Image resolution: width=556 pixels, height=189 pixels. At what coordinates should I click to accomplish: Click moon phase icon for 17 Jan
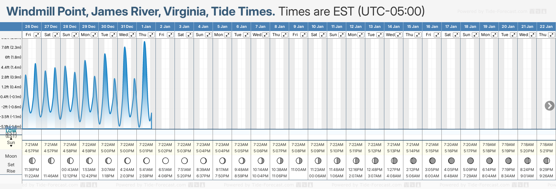click(451, 161)
